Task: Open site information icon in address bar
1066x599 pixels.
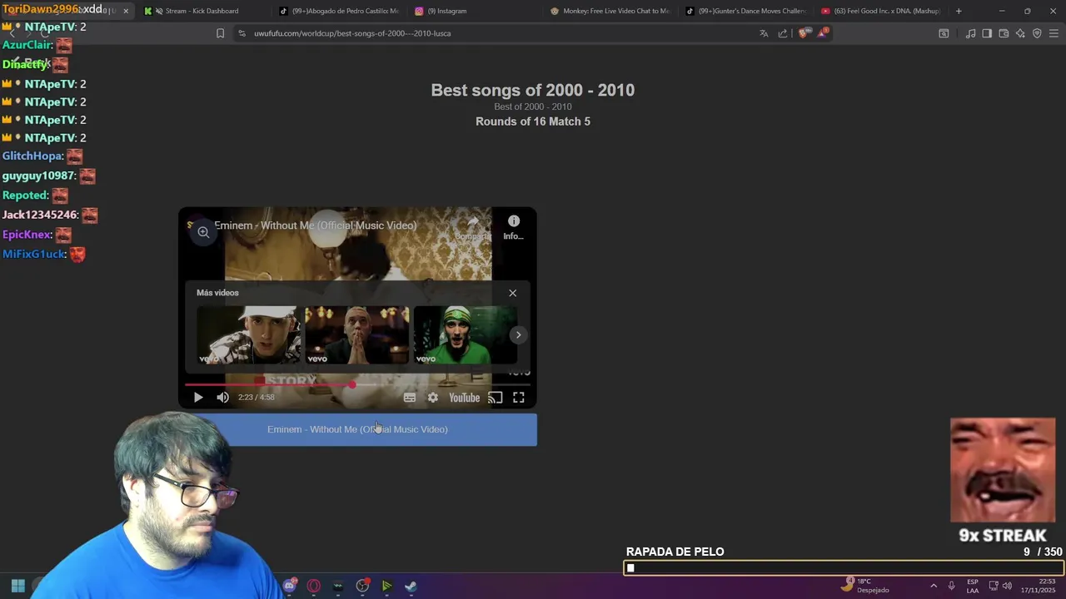Action: click(x=242, y=33)
